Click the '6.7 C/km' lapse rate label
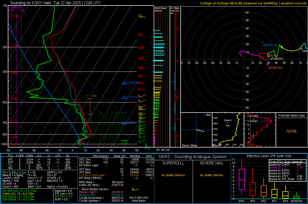The image size is (308, 204). tap(91, 96)
